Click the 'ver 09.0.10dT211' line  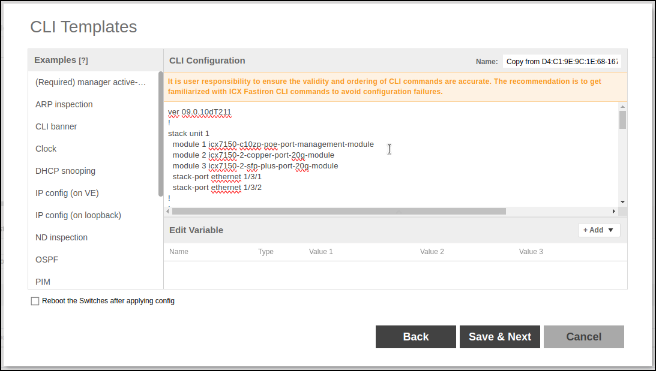200,112
